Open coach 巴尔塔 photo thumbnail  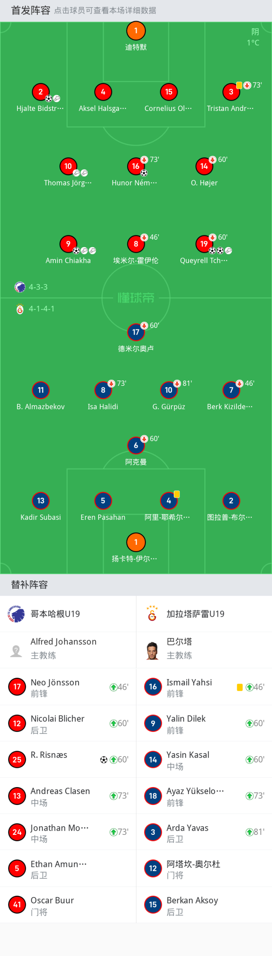pos(153,650)
